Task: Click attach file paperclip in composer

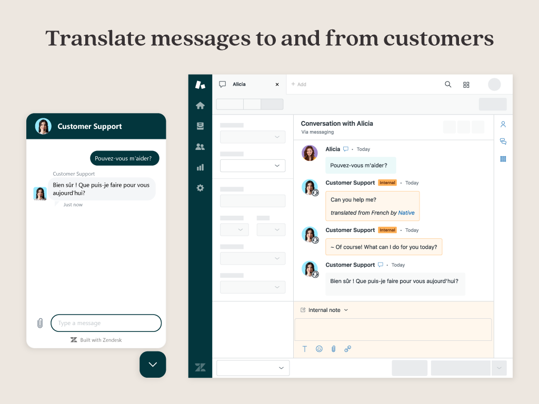Action: 333,349
